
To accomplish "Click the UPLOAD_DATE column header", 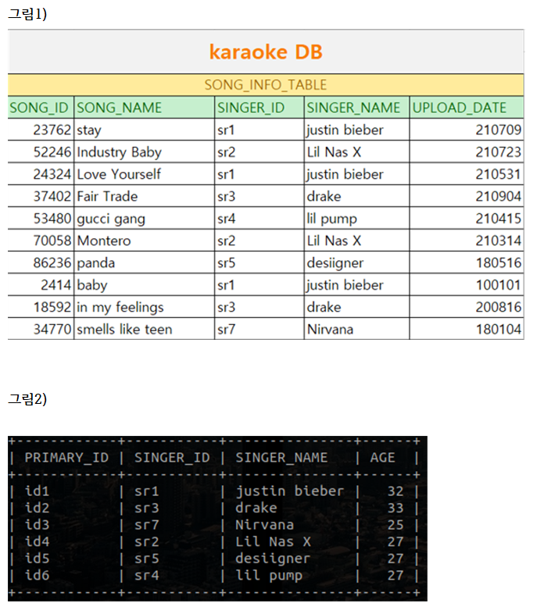I will click(467, 108).
